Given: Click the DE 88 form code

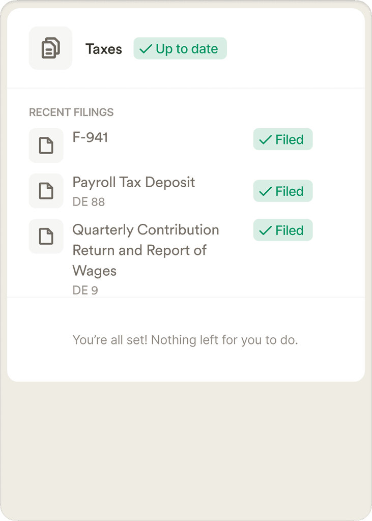Looking at the screenshot, I should [x=89, y=201].
